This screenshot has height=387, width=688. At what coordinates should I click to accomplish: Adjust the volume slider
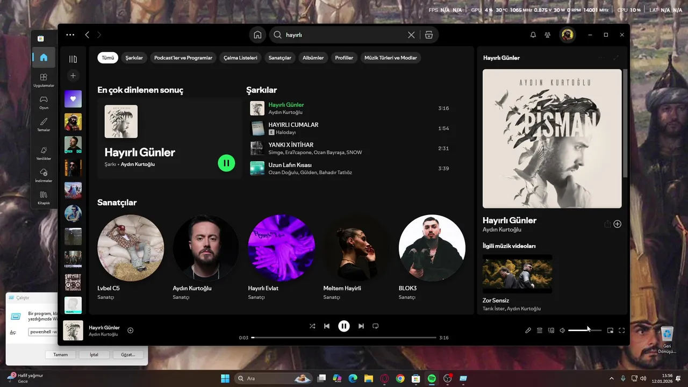pyautogui.click(x=585, y=331)
